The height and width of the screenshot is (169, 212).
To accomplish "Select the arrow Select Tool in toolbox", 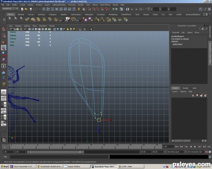I will [4, 29].
